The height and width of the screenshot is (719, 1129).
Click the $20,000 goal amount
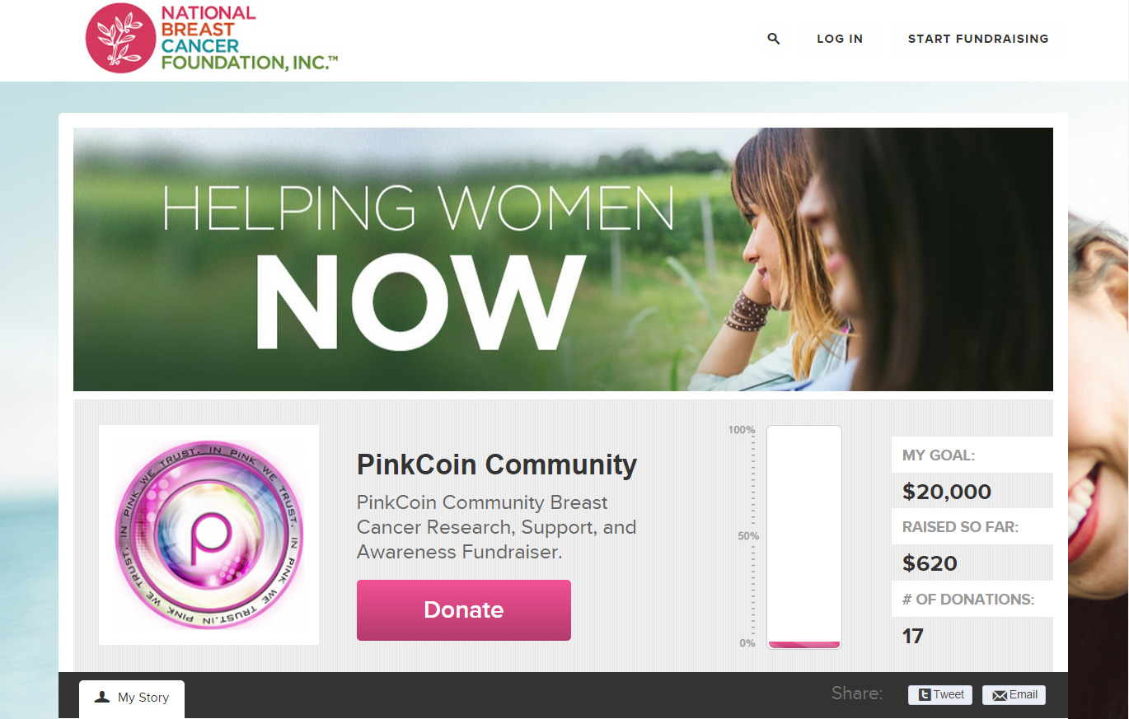947,493
